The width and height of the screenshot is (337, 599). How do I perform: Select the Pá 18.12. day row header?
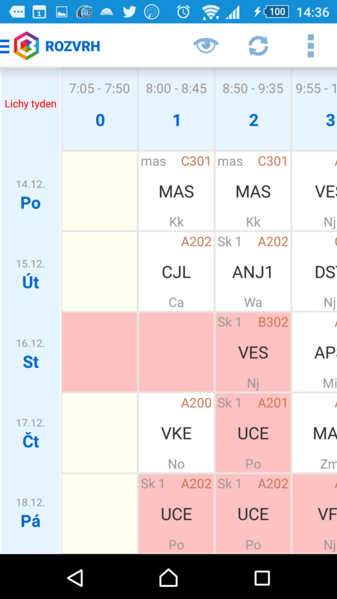[x=30, y=514]
